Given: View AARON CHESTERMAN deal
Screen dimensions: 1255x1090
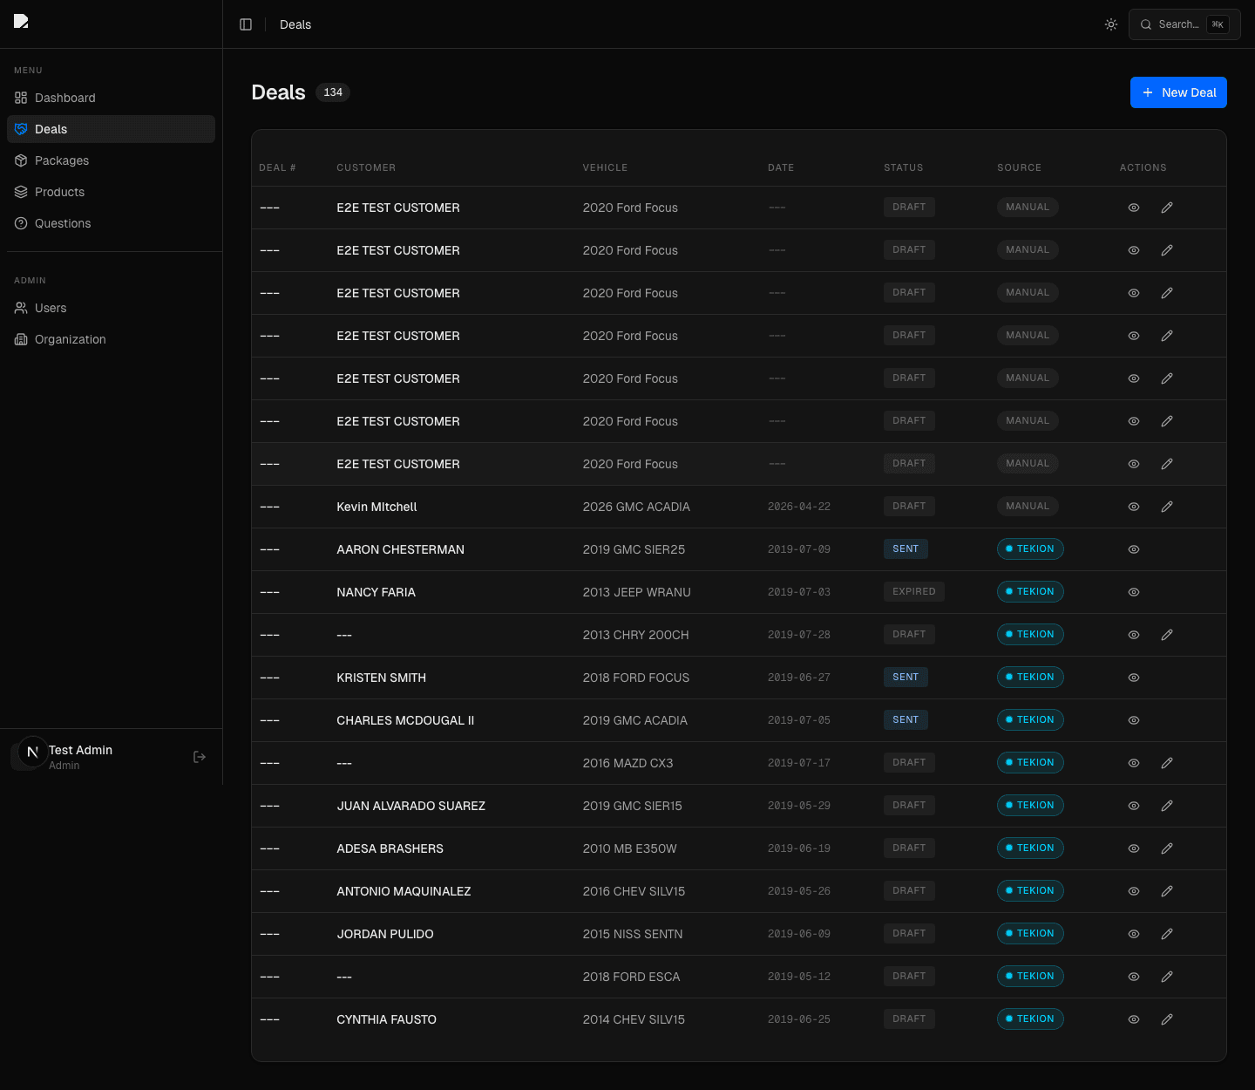Looking at the screenshot, I should [x=1134, y=549].
